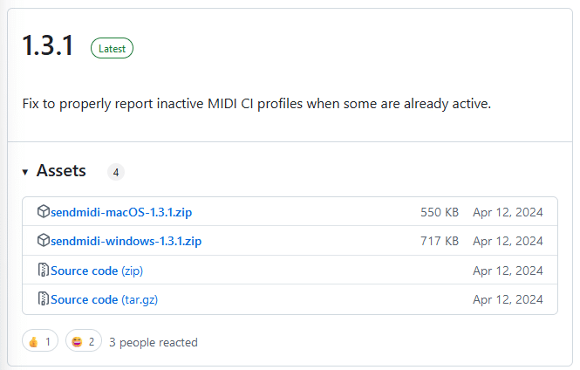Click the package icon beside sendmidi-windows zip
Image resolution: width=580 pixels, height=370 pixels.
[x=44, y=241]
